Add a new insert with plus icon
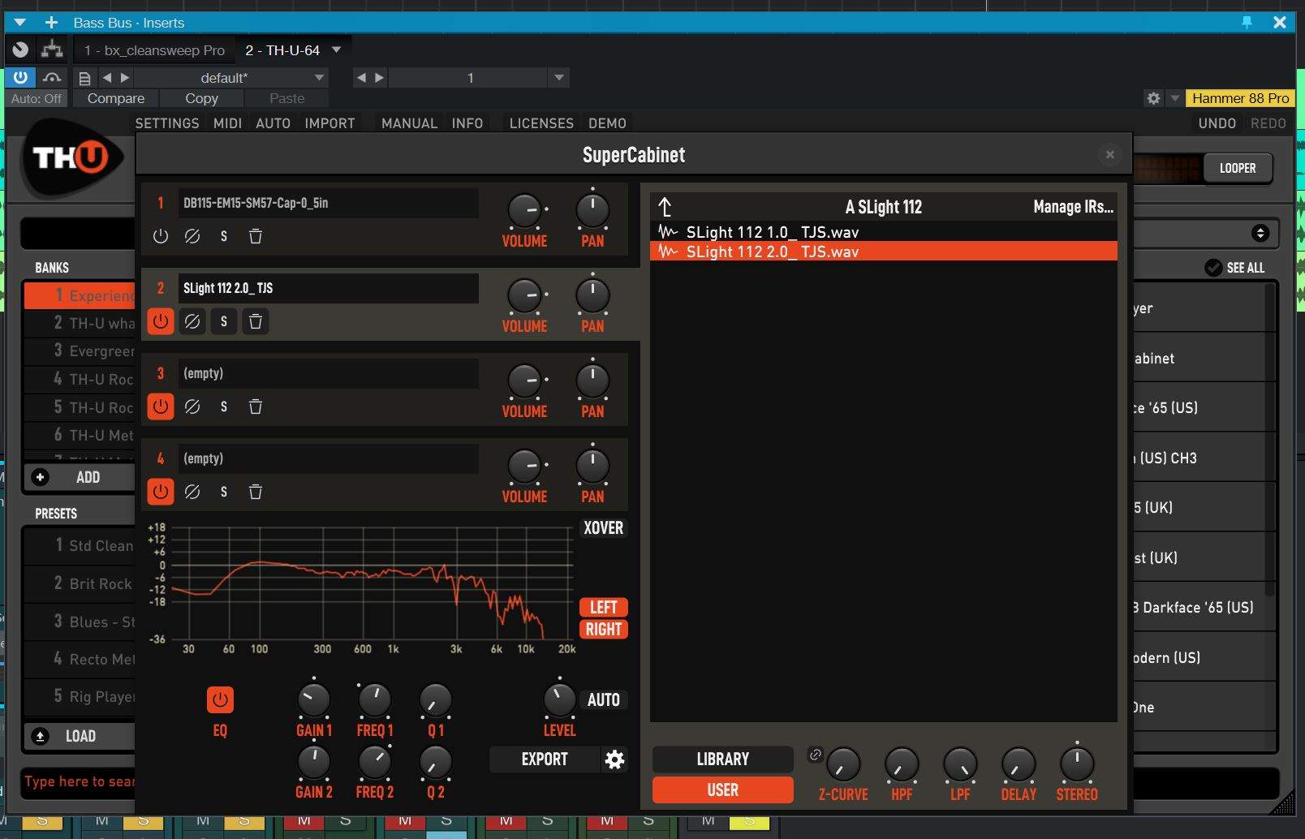 (x=51, y=23)
